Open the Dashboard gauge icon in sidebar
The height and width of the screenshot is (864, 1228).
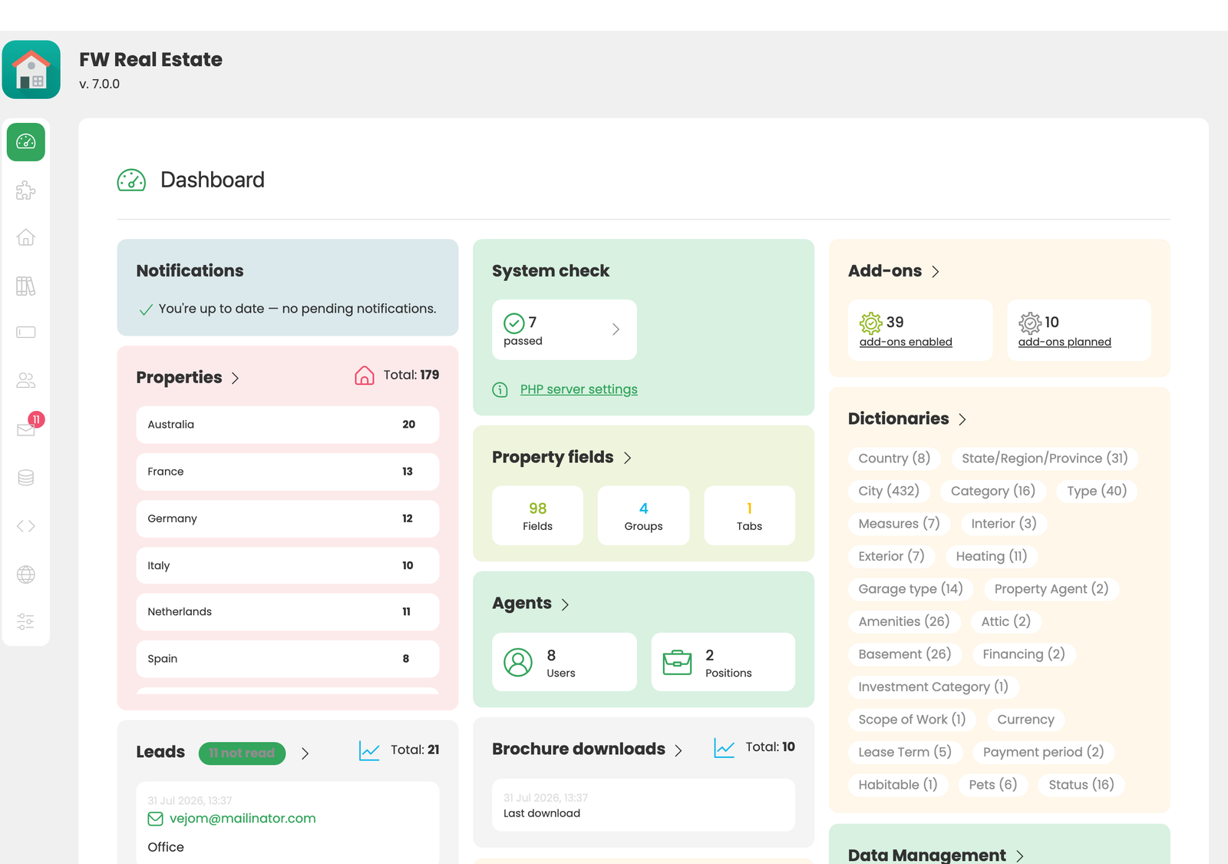coord(26,142)
